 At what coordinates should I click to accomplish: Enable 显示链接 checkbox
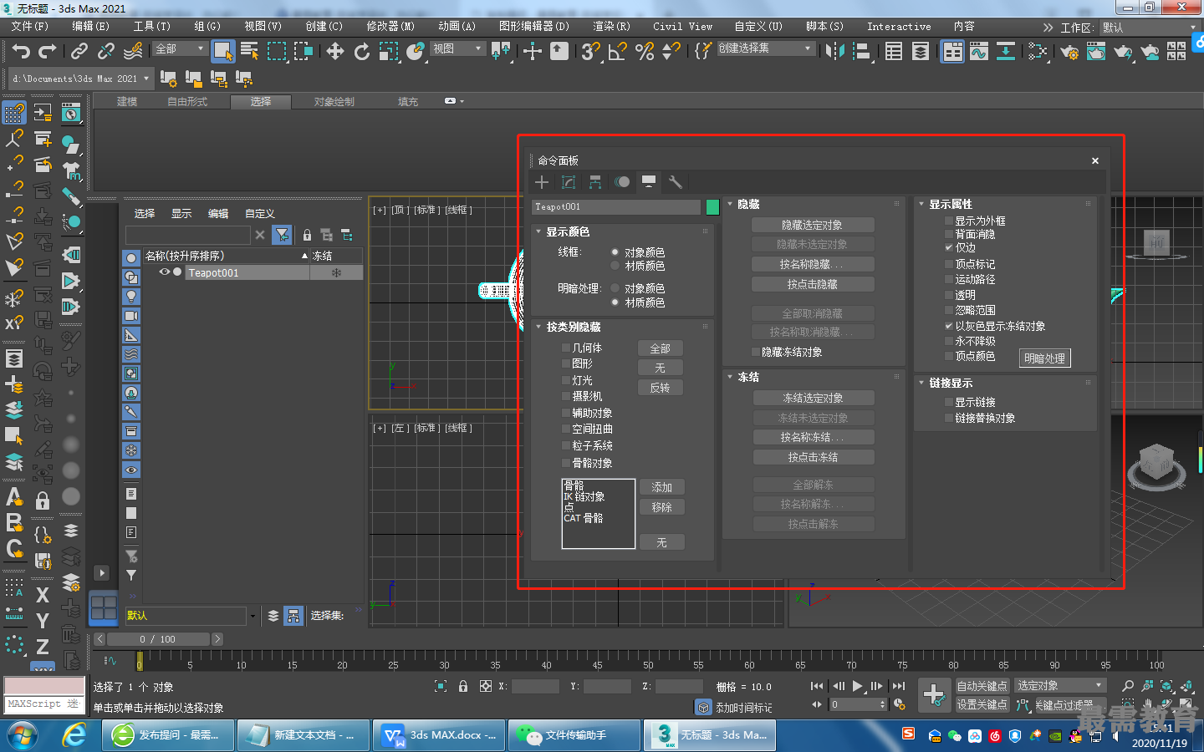949,402
